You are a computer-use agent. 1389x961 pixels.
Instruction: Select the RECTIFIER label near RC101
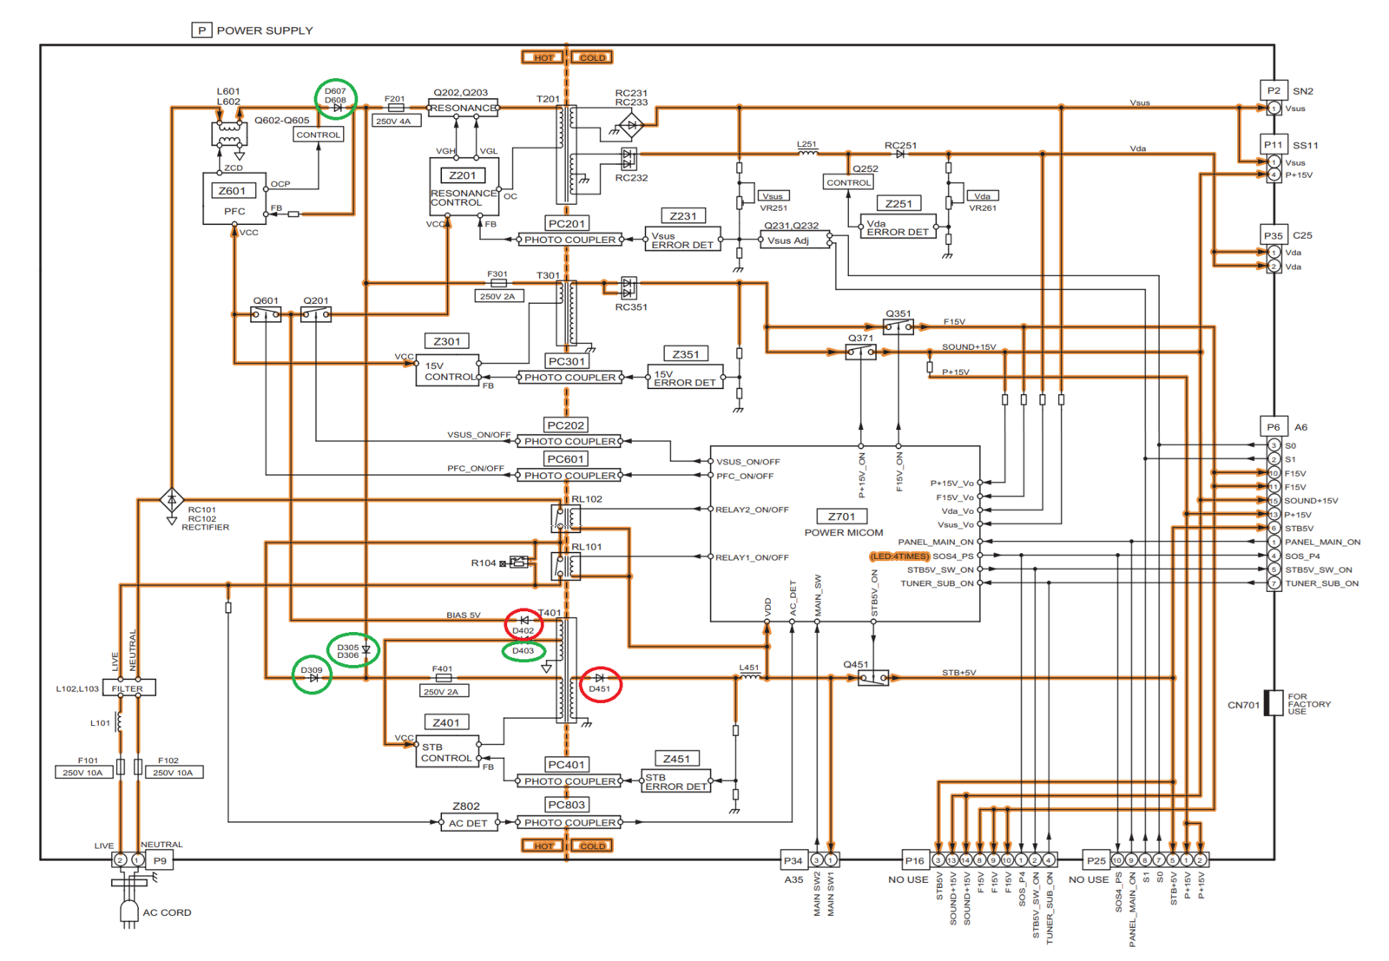(206, 528)
